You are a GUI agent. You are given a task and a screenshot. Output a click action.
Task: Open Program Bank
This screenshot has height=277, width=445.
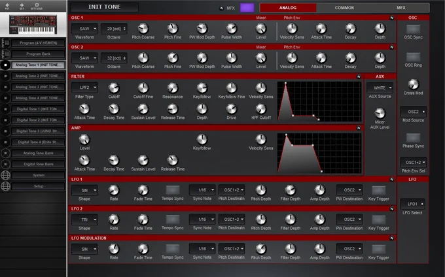39,54
